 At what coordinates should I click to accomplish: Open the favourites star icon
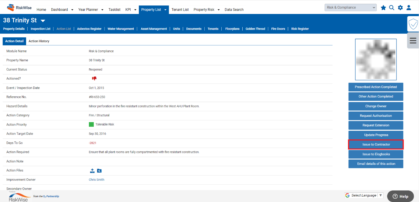click(x=383, y=8)
